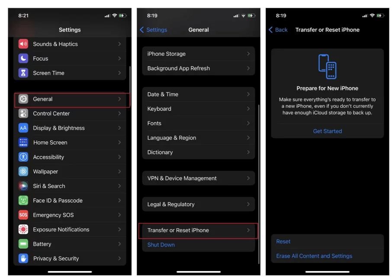Tap the Home Screen grid icon
This screenshot has width=392, height=278.
(x=23, y=142)
